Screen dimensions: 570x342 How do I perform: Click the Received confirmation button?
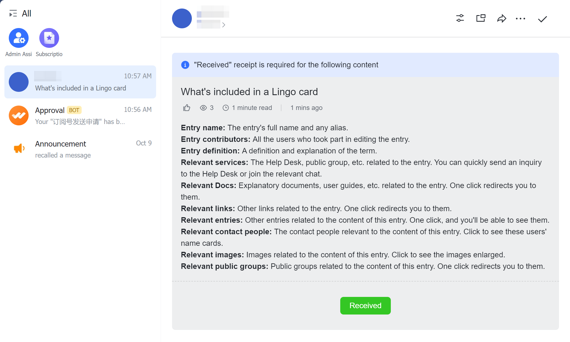(365, 305)
